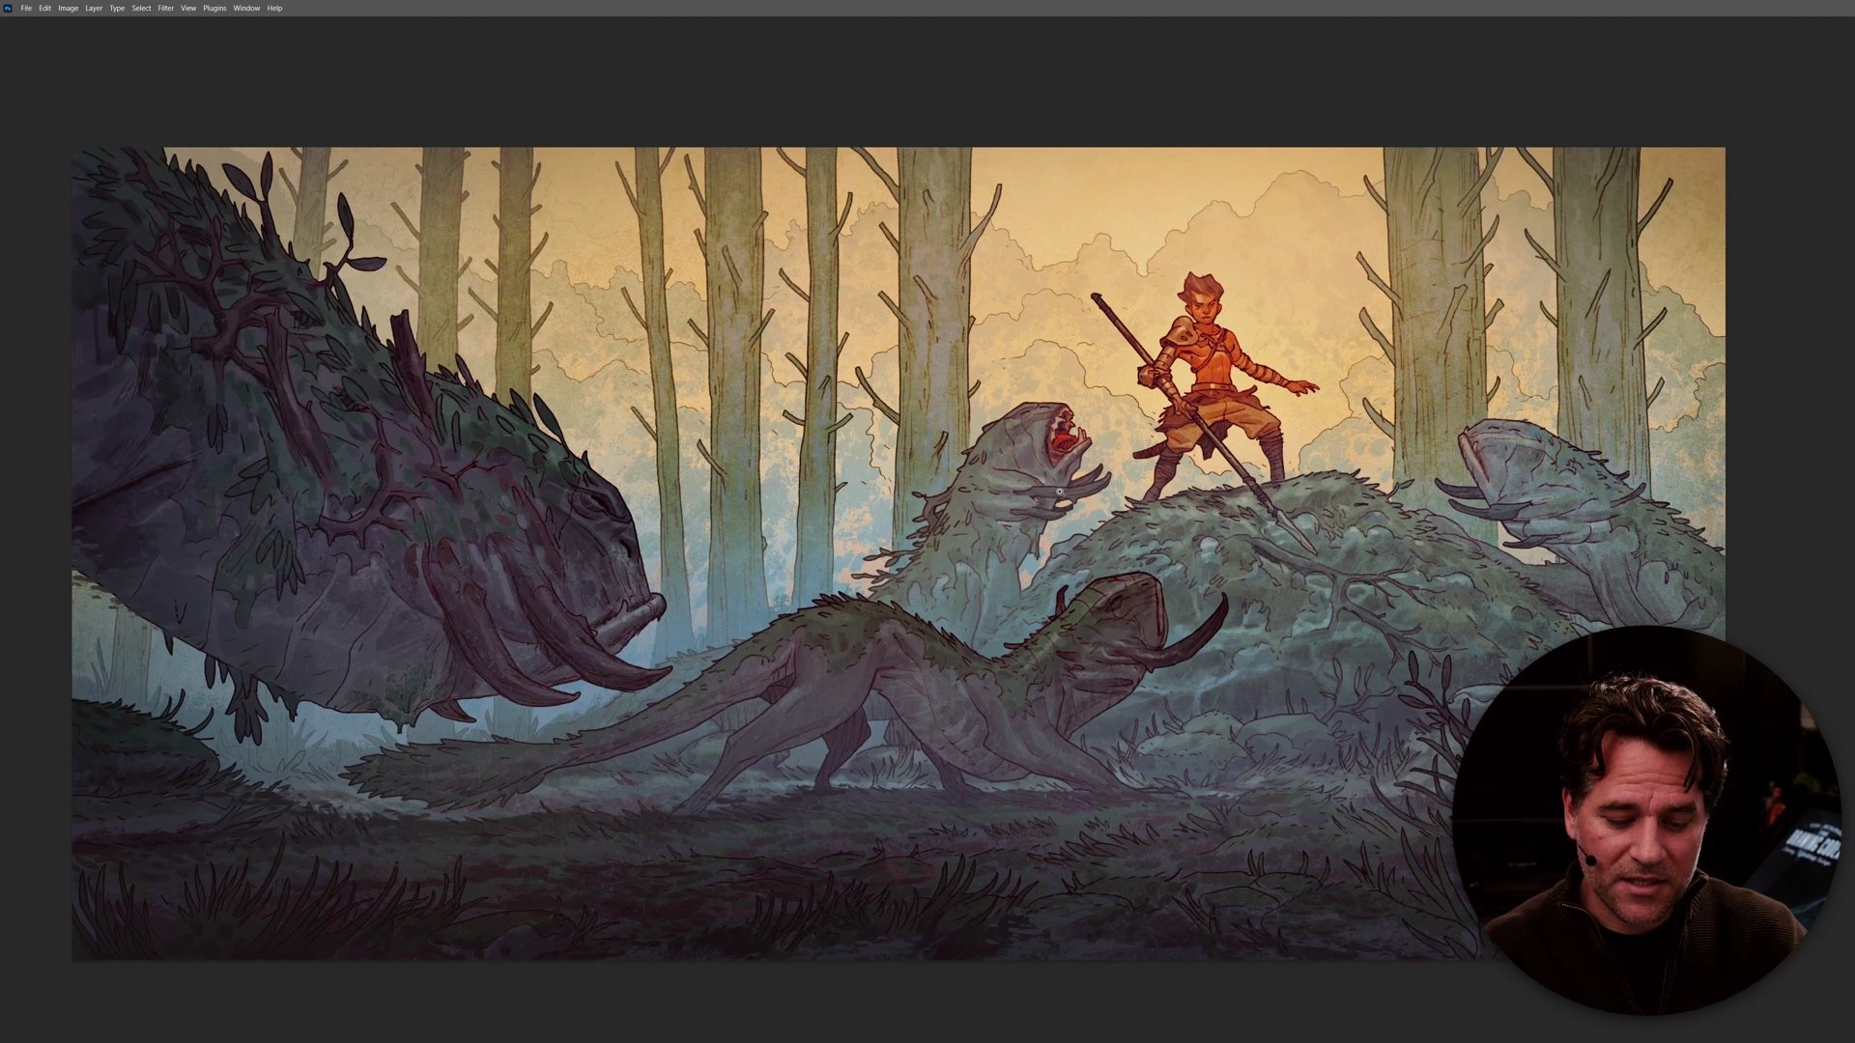
Task: Open the Select menu
Action: [x=142, y=8]
